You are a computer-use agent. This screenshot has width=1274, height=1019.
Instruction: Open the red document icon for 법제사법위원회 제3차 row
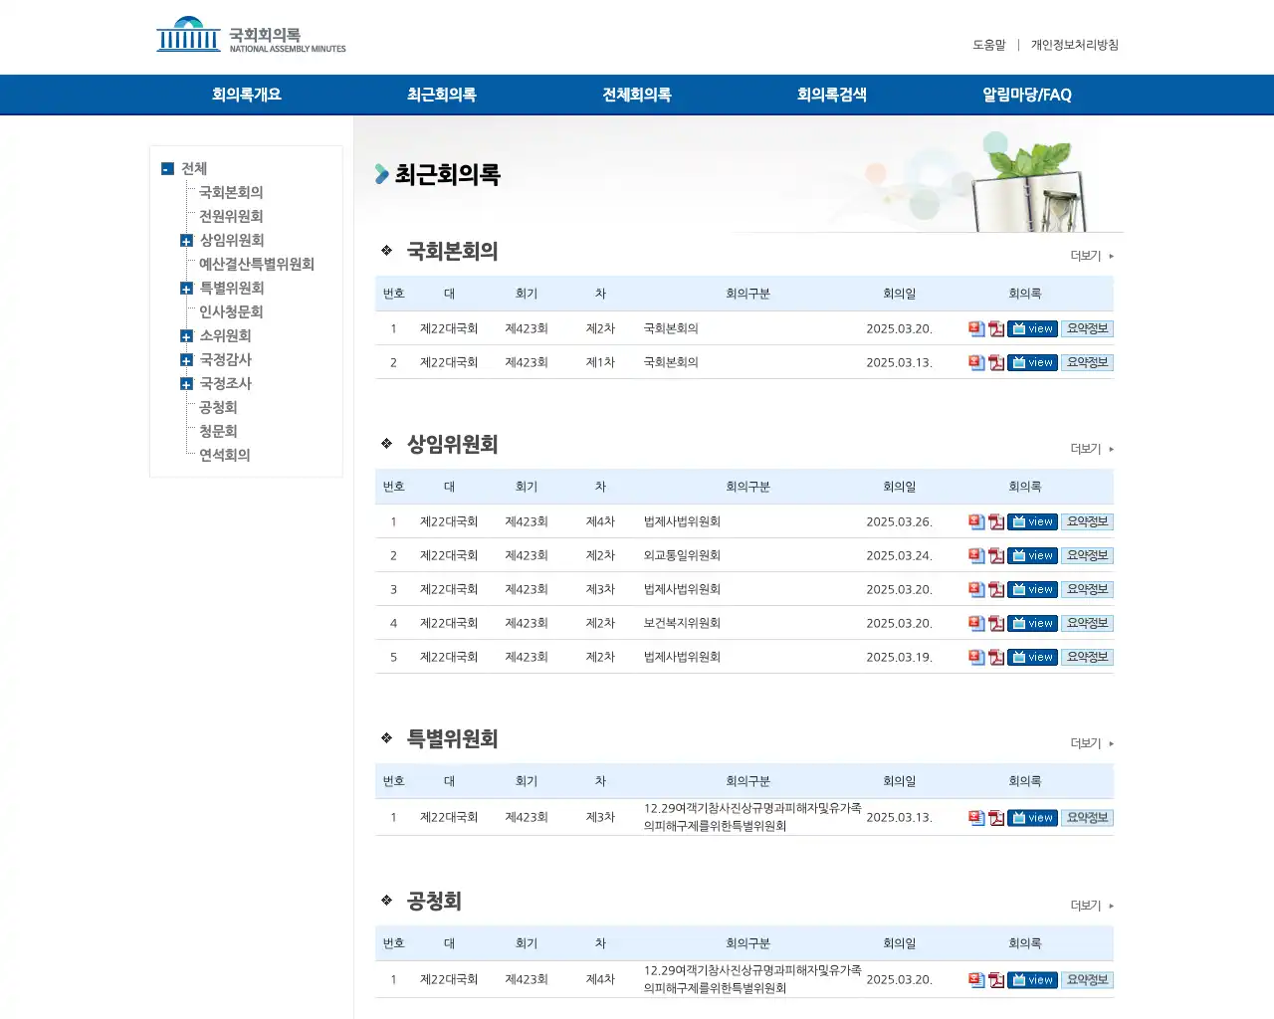[976, 589]
